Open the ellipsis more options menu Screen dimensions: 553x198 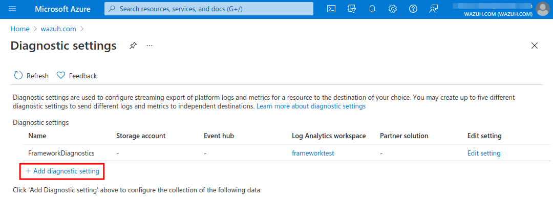150,46
